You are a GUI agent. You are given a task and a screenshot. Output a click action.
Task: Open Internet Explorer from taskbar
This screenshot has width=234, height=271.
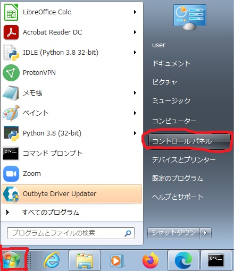(x=52, y=260)
